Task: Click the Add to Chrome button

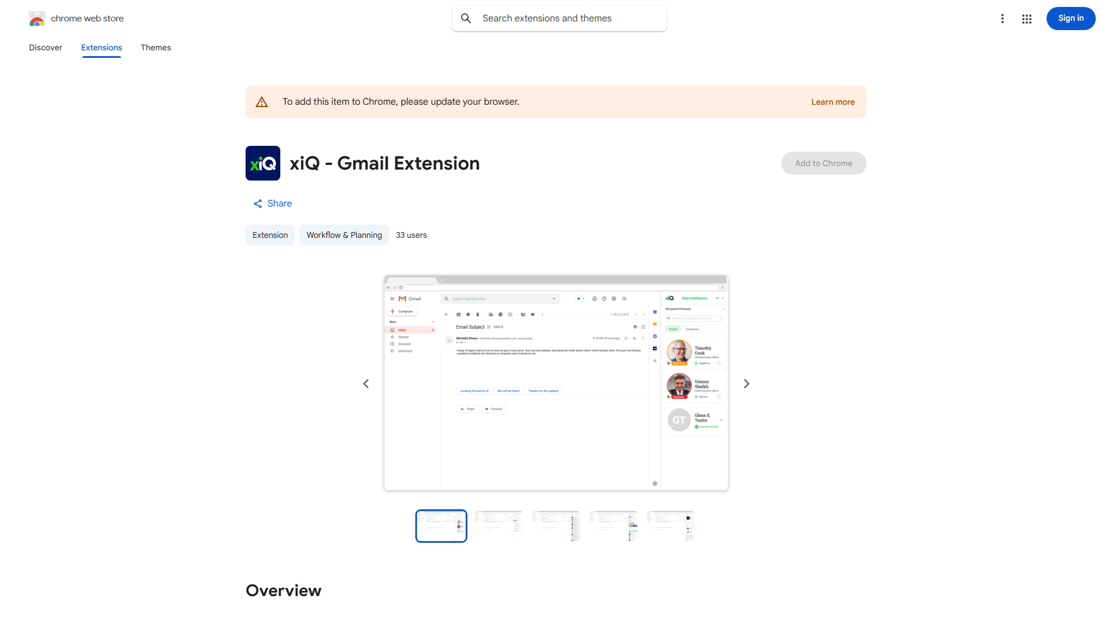Action: pos(824,163)
